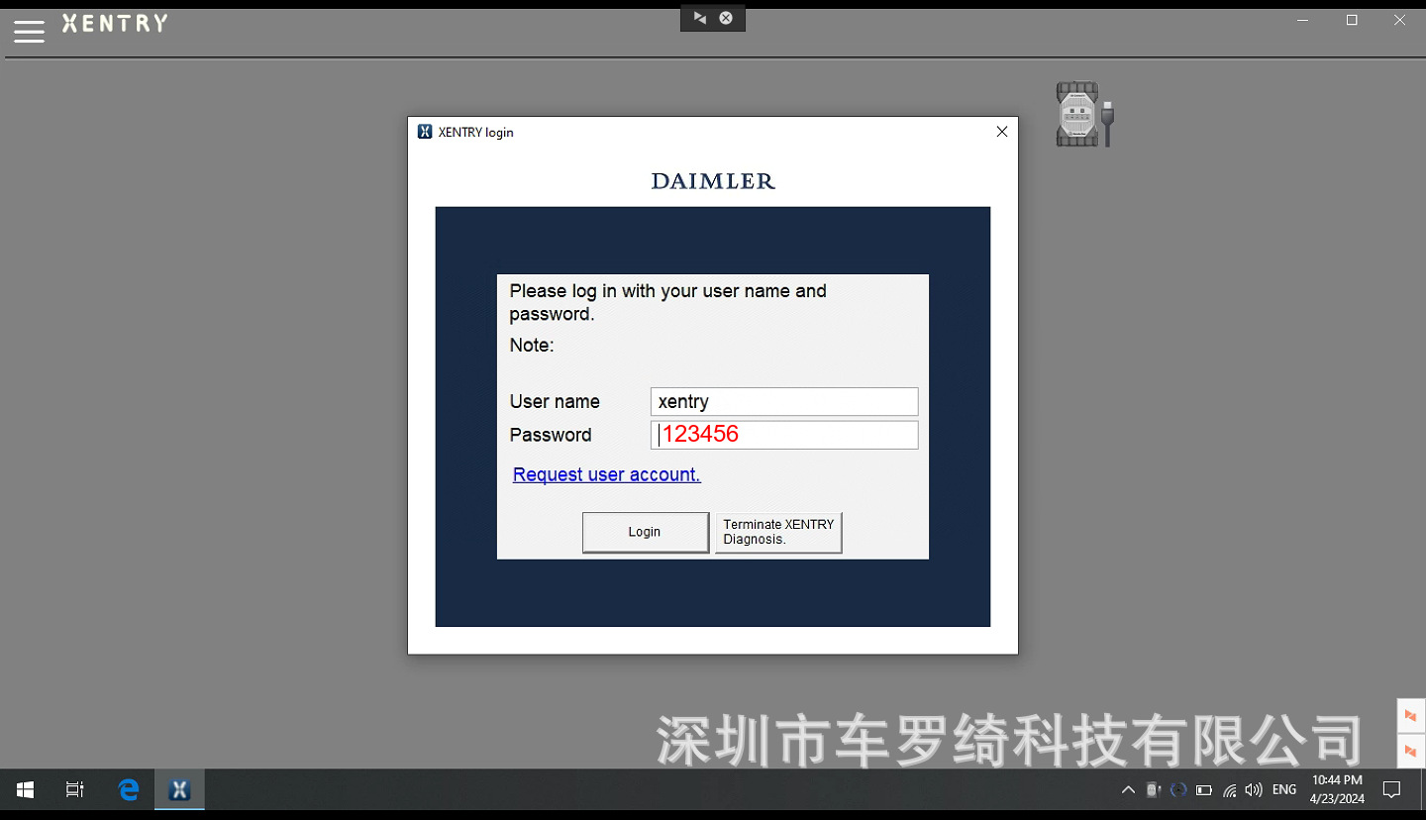Click the DAIMLER logo in the login dialog

(713, 181)
